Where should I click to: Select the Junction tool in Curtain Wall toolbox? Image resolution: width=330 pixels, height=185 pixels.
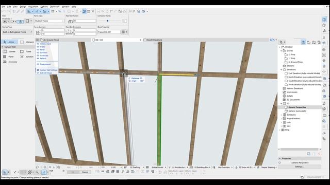point(27,57)
